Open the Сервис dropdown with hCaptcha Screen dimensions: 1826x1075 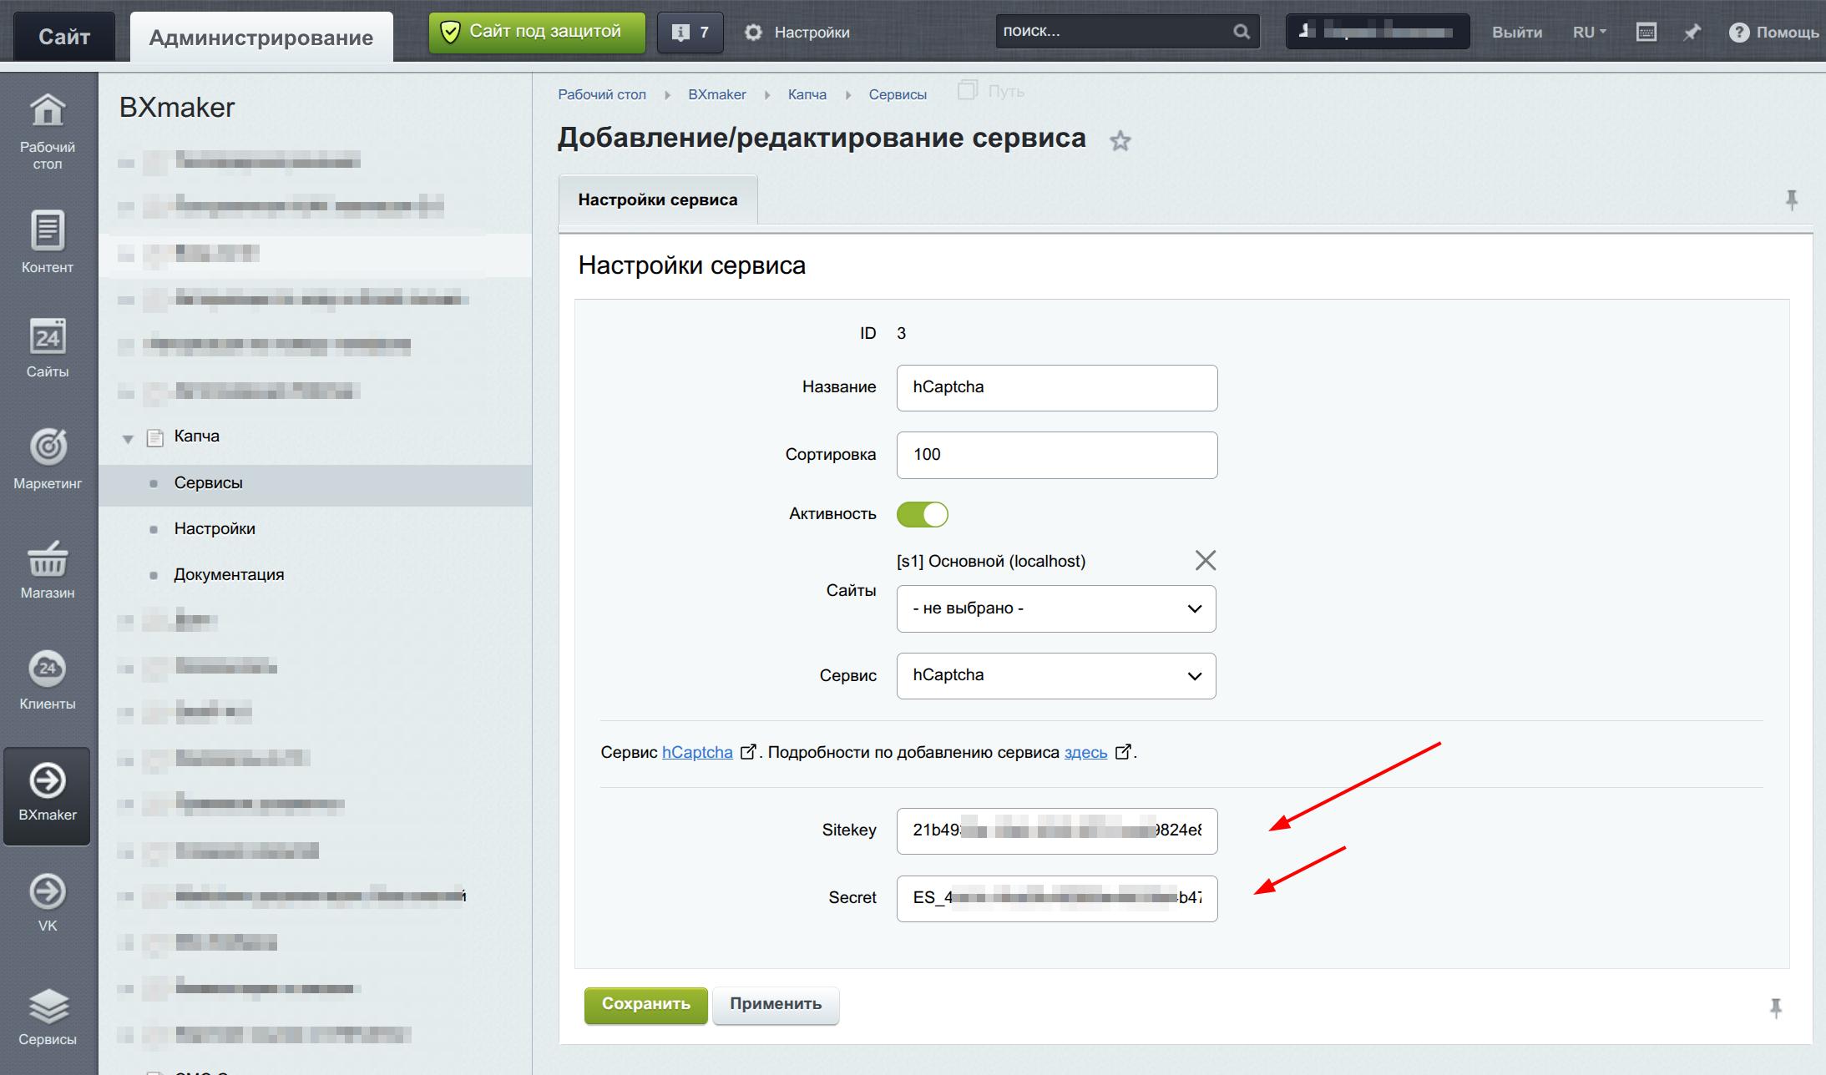[1055, 675]
